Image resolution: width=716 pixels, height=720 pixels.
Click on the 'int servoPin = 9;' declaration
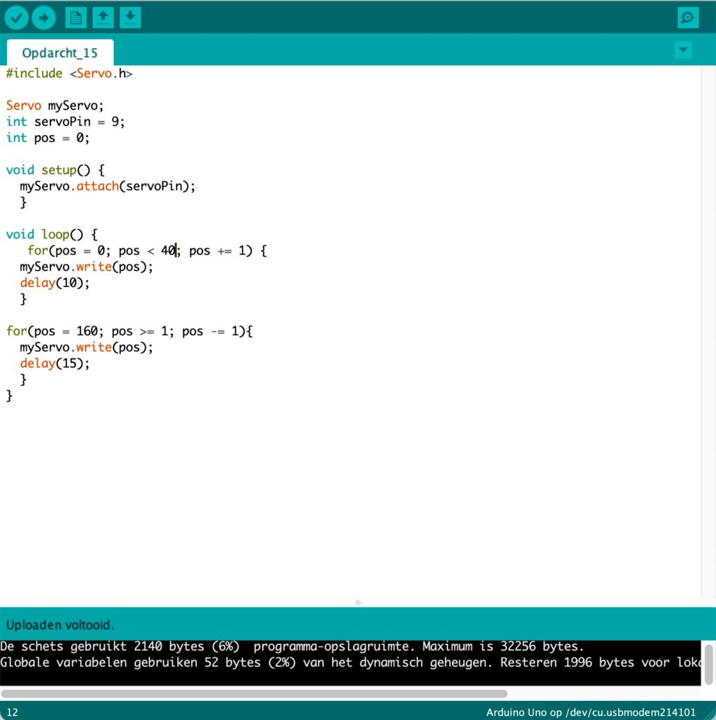(65, 122)
